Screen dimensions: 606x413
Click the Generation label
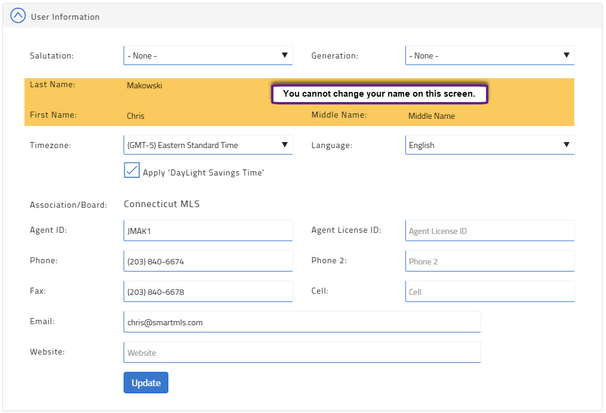(335, 56)
